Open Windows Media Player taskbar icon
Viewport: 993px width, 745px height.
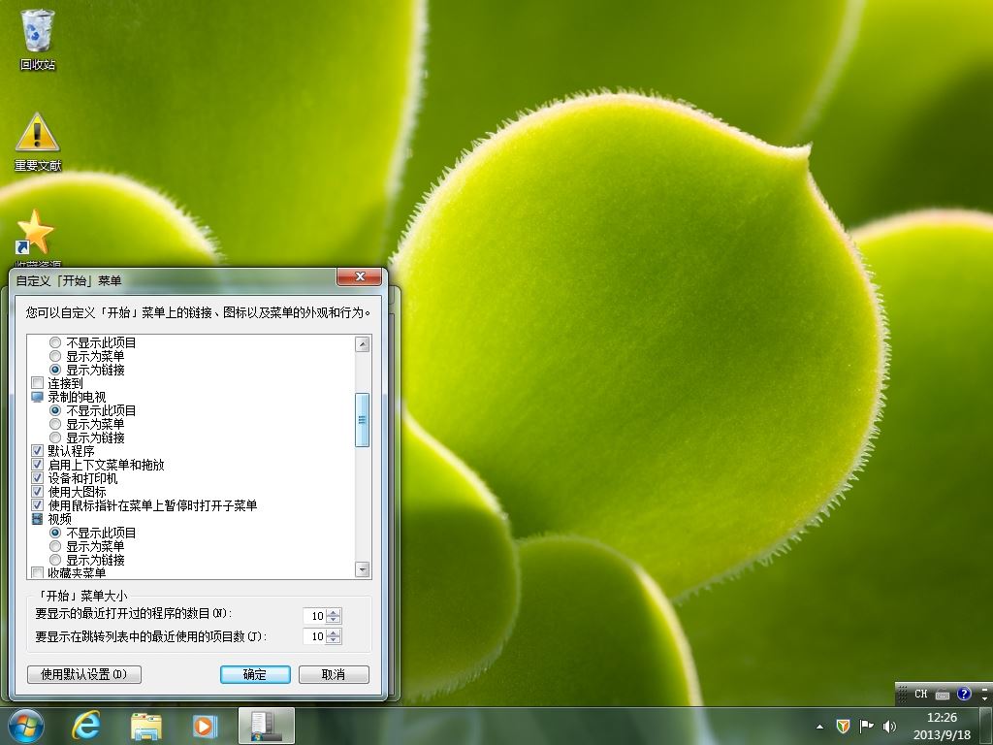(x=204, y=727)
